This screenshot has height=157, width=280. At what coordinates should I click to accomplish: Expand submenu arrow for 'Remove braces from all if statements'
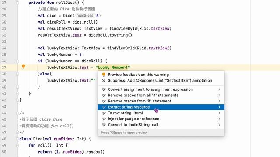click(x=219, y=95)
